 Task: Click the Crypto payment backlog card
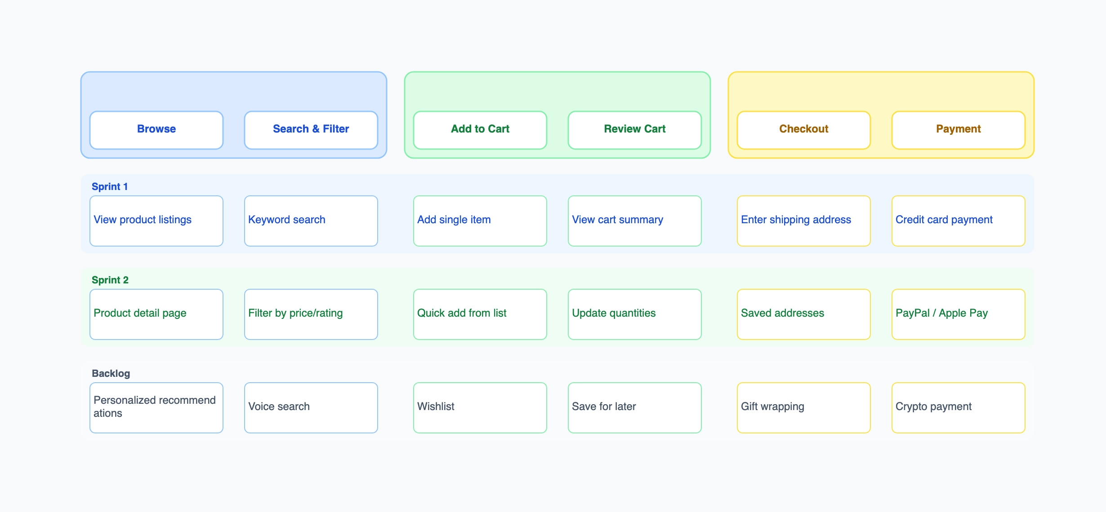(x=958, y=407)
